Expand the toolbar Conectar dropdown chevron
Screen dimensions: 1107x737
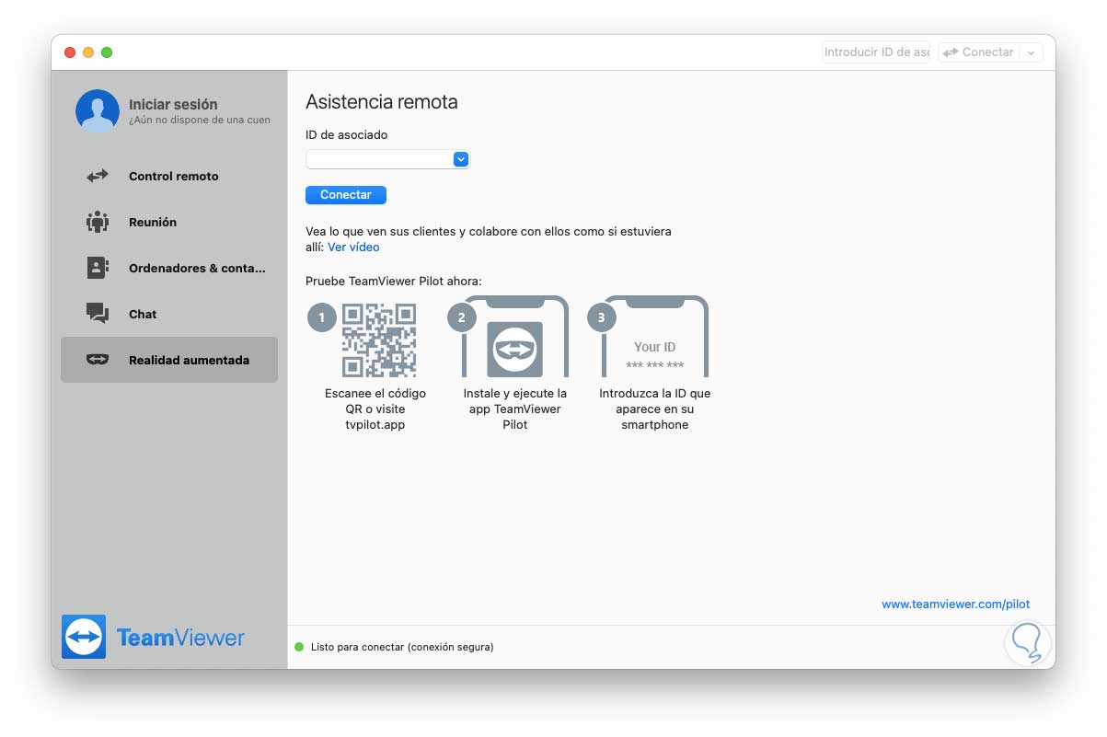click(x=1032, y=52)
